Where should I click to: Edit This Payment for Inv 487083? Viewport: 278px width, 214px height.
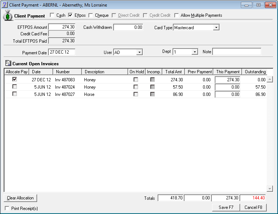coord(227,80)
